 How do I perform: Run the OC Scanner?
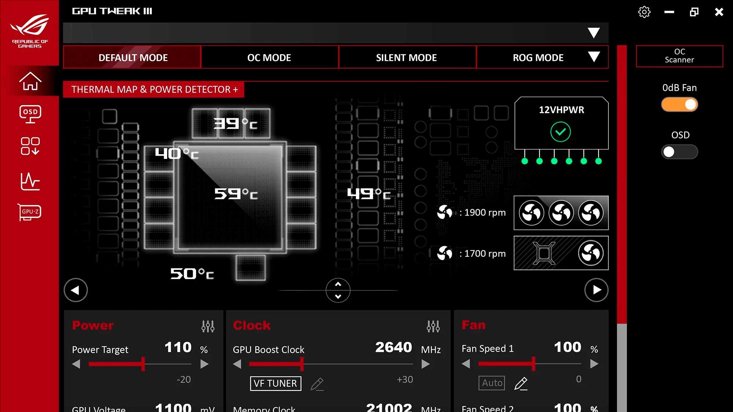[679, 56]
